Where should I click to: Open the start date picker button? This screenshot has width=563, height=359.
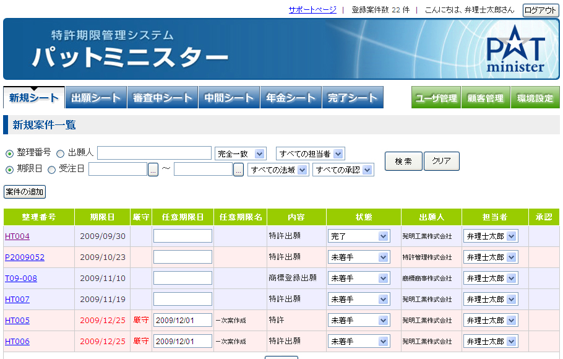[153, 170]
